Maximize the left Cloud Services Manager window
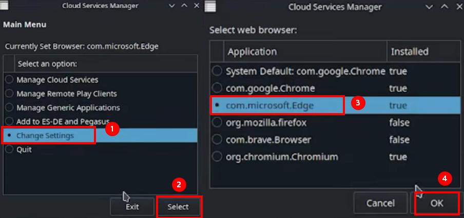Screen dimensions: 464x218 [184, 6]
